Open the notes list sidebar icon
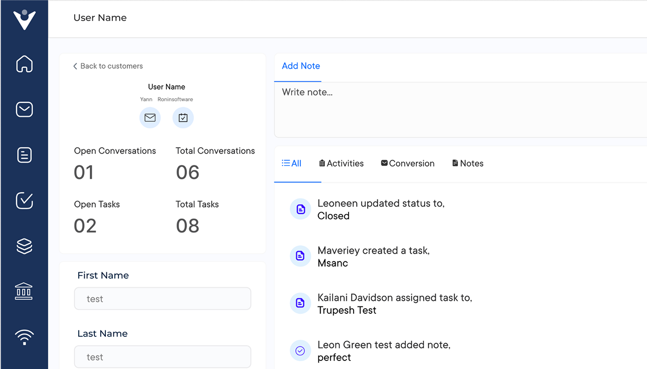647x369 pixels. pos(24,155)
